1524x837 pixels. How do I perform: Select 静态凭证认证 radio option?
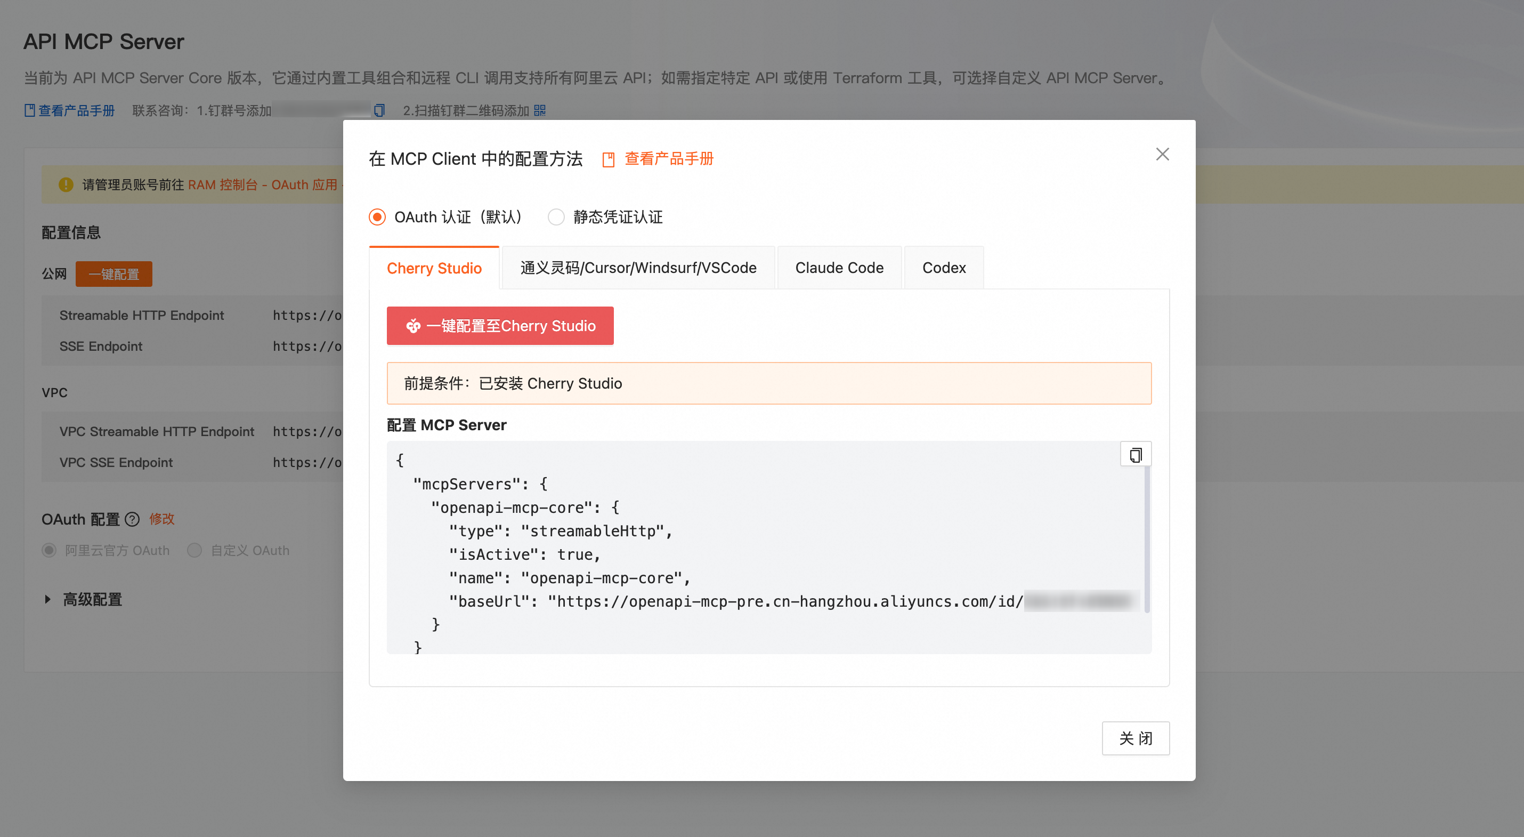(556, 217)
